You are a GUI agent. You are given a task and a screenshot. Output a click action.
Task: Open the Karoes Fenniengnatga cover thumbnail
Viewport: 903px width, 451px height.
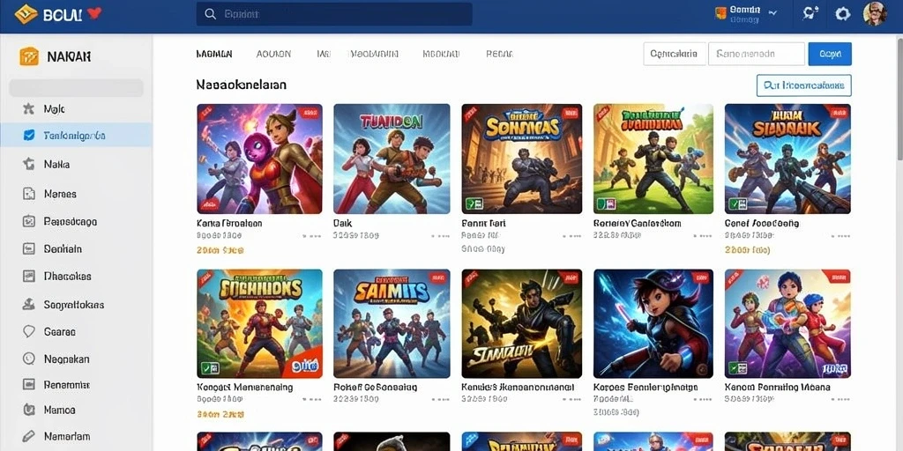pyautogui.click(x=653, y=323)
